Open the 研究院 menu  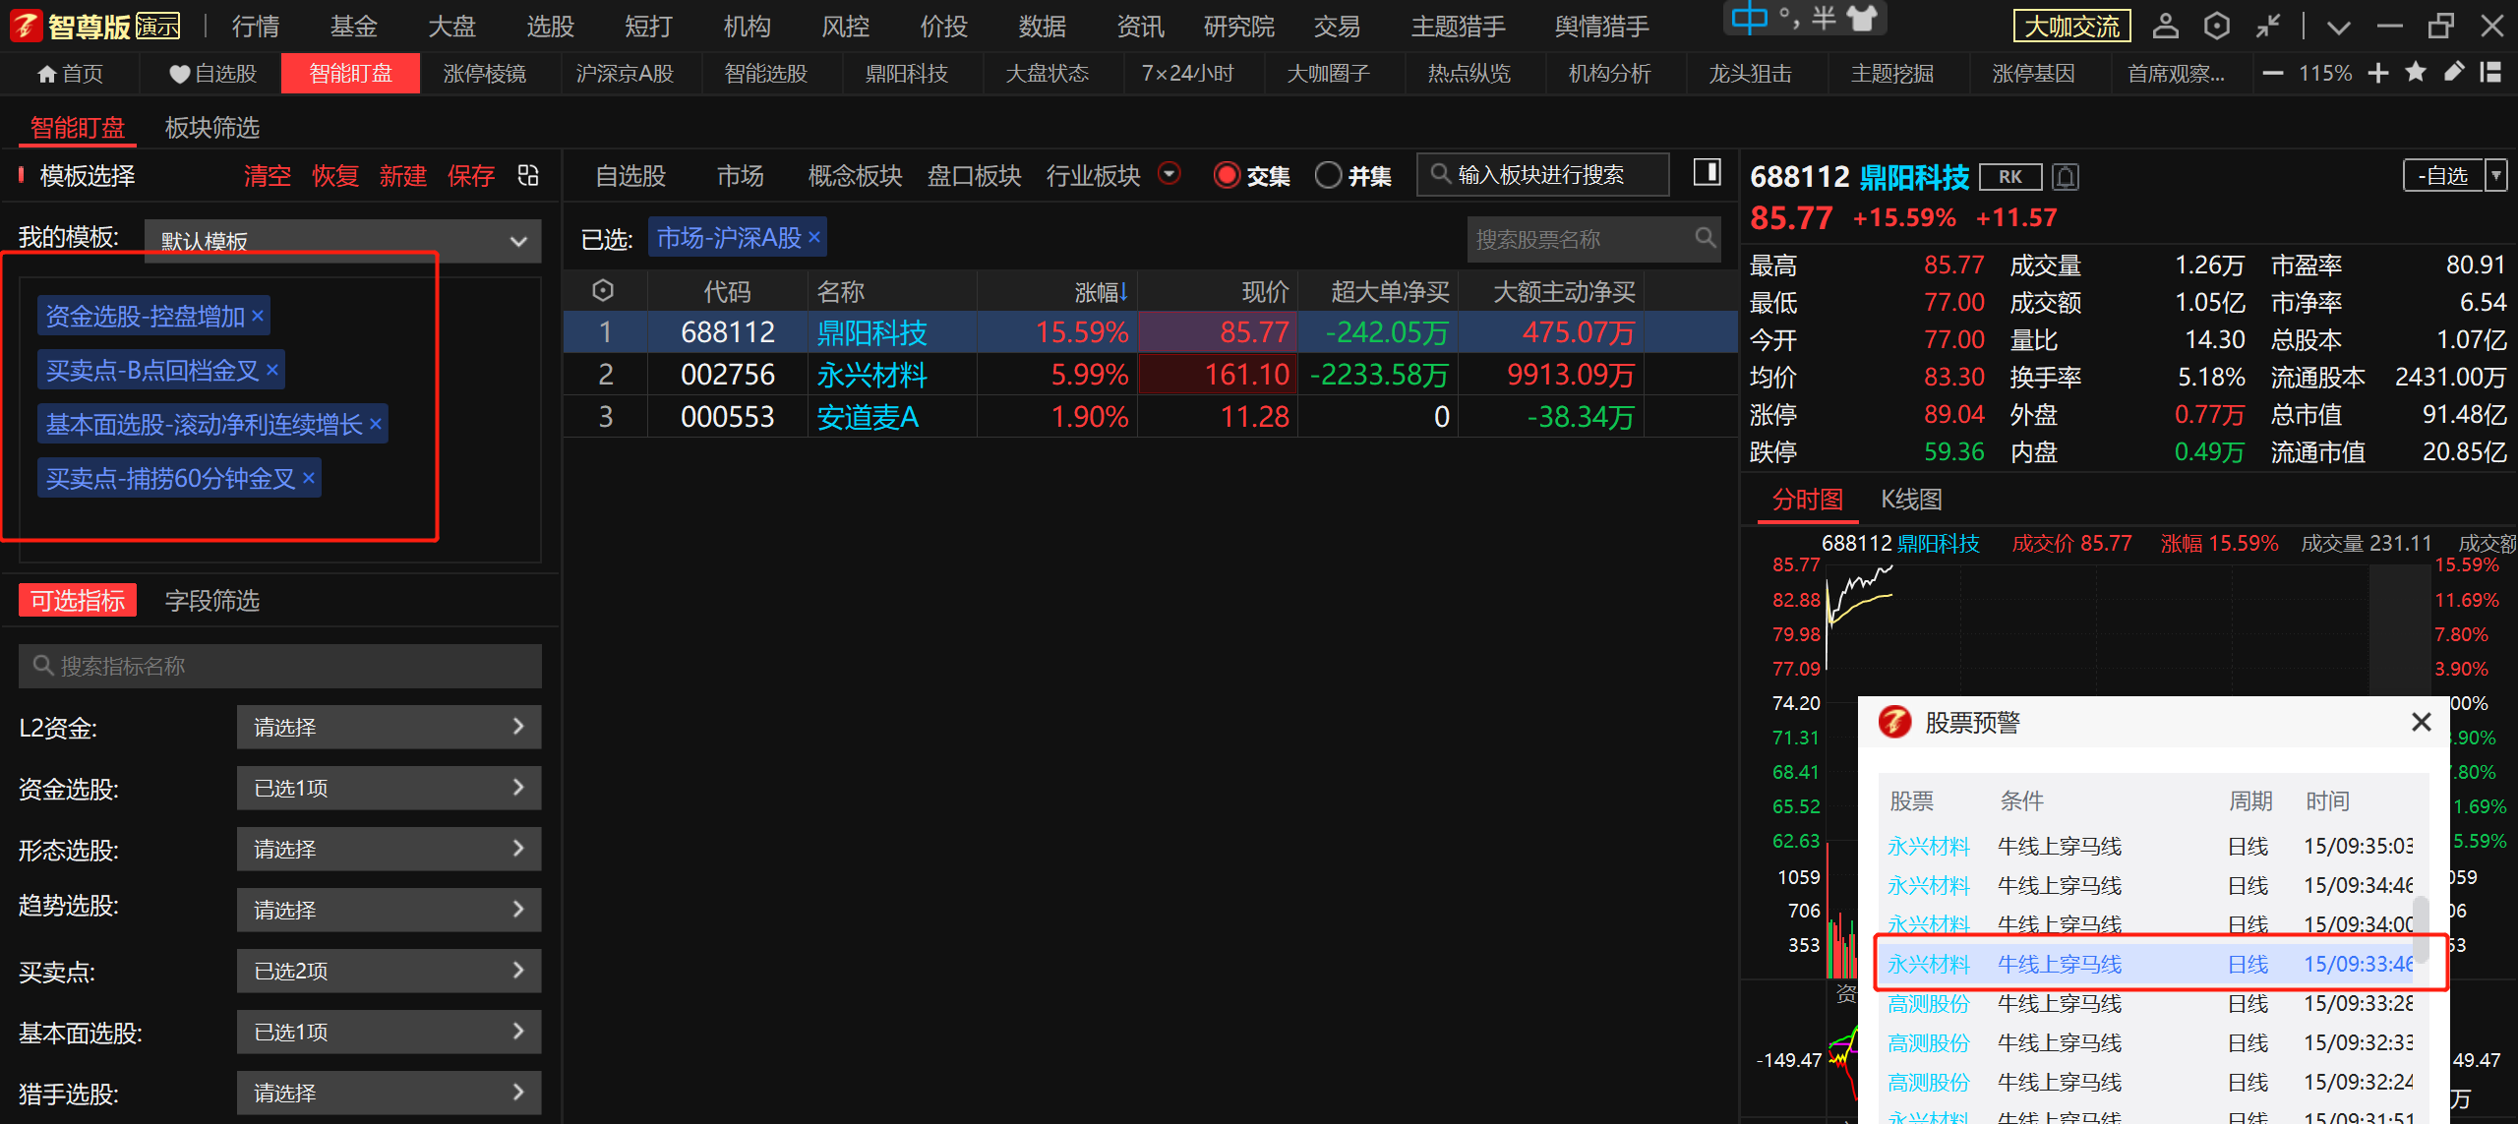[x=1238, y=27]
